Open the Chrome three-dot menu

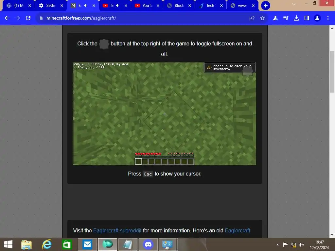[x=328, y=18]
